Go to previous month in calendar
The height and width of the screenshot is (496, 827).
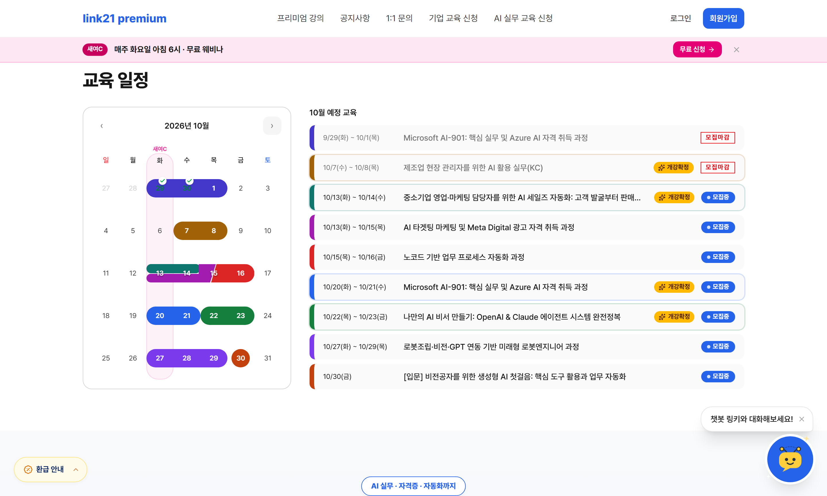[x=102, y=126]
